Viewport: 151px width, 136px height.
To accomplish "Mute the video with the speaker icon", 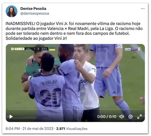I will click(122, 117).
